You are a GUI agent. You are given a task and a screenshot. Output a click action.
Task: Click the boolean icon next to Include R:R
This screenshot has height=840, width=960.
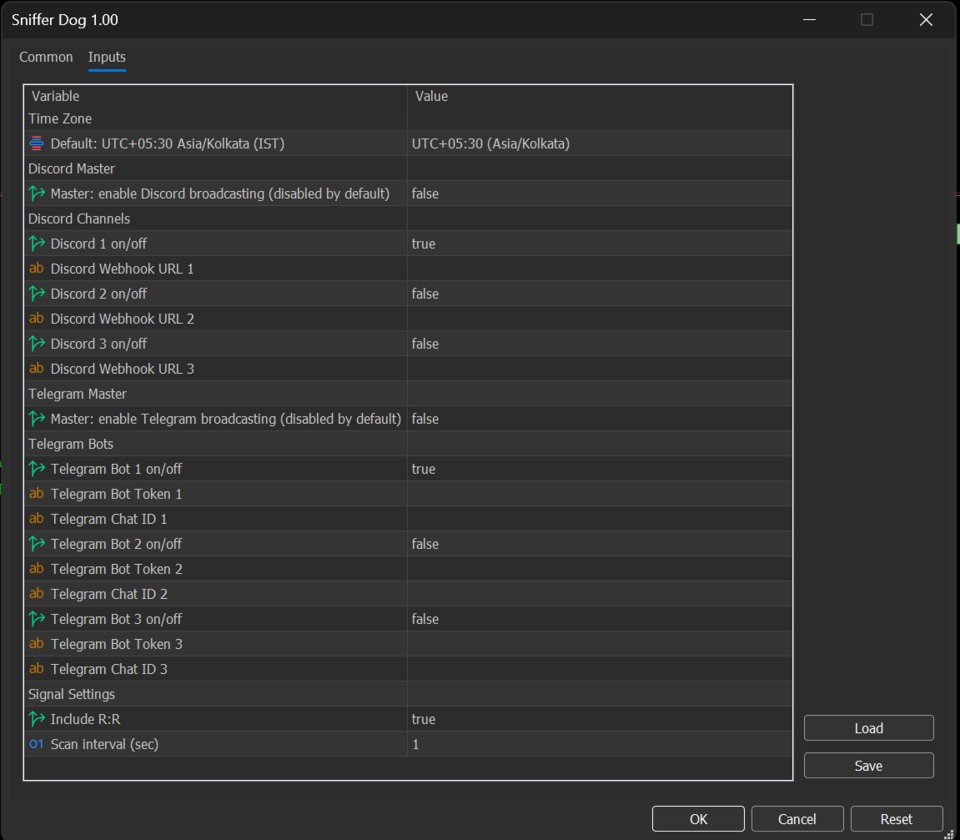tap(37, 719)
